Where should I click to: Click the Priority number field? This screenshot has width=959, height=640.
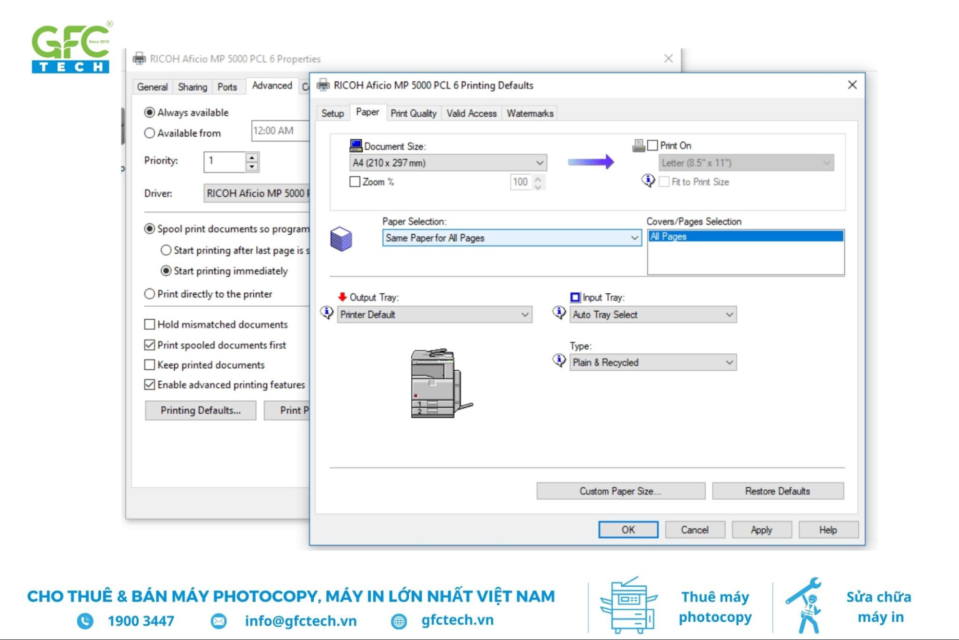click(225, 162)
